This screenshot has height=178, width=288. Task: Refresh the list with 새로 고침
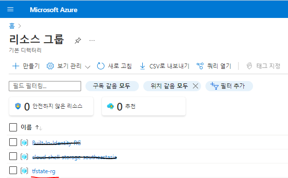pos(114,66)
